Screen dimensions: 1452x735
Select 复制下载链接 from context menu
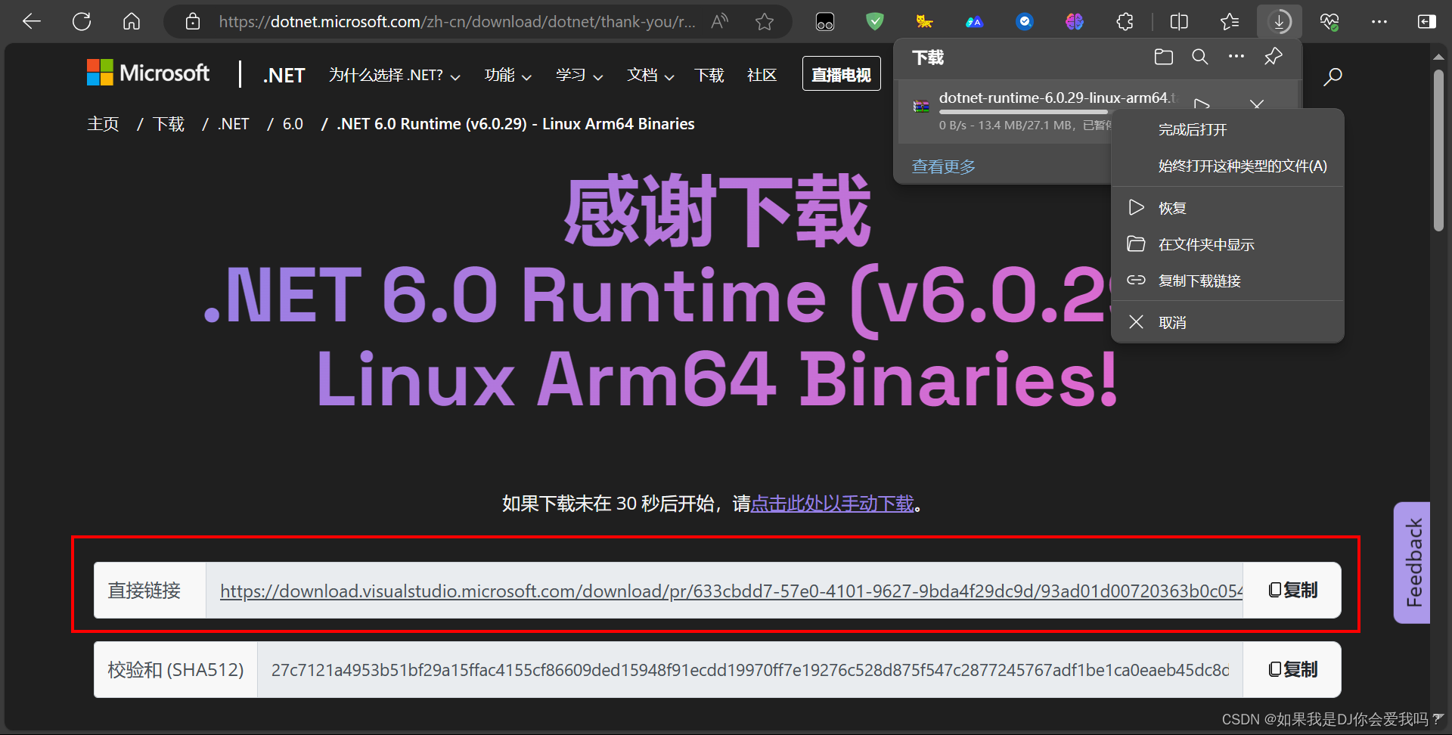(1200, 280)
